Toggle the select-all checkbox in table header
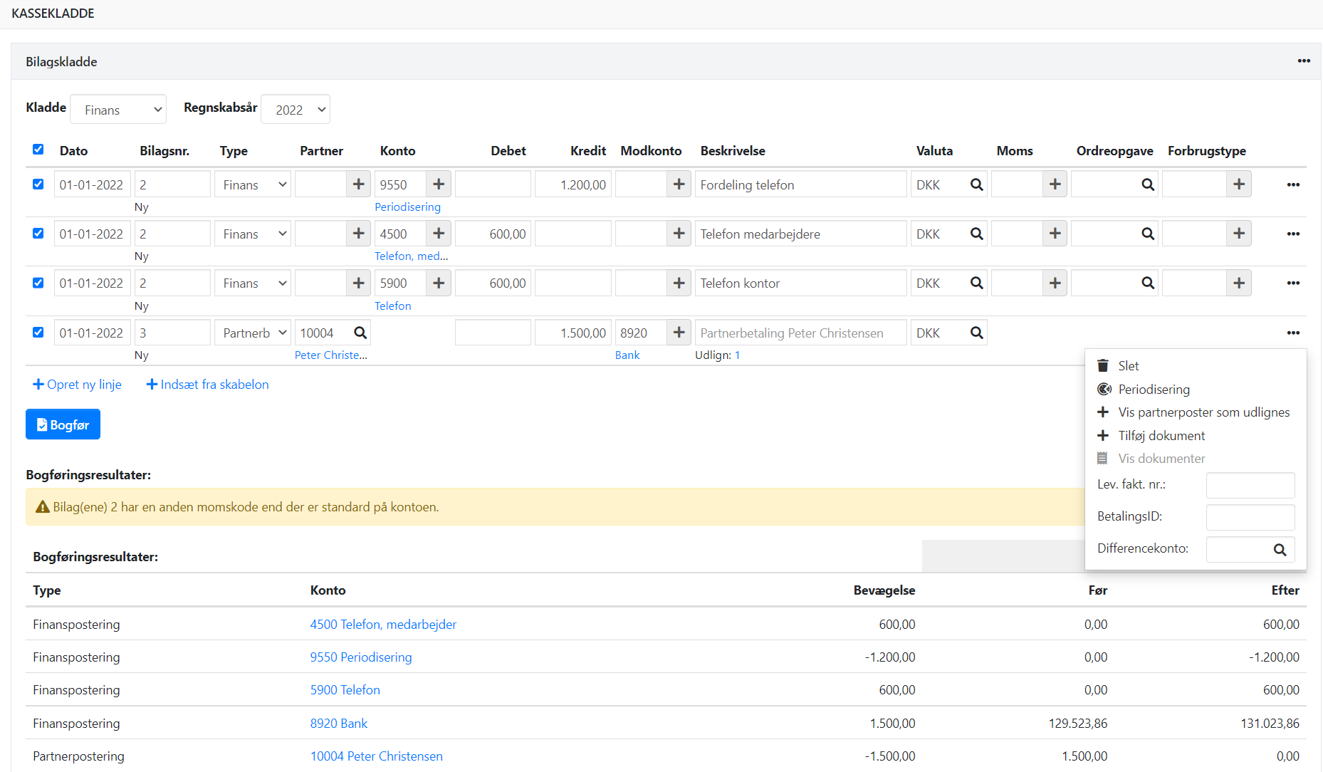1323x772 pixels. tap(38, 150)
